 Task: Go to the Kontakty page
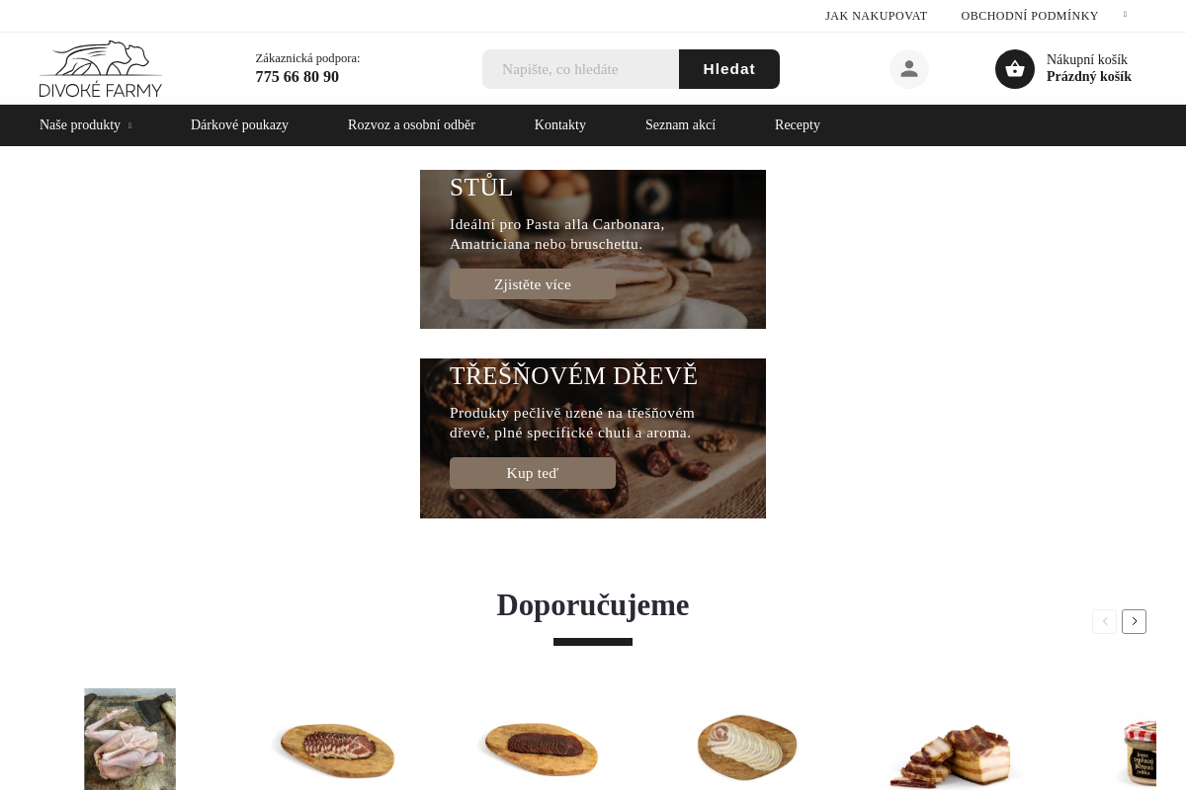tap(560, 125)
